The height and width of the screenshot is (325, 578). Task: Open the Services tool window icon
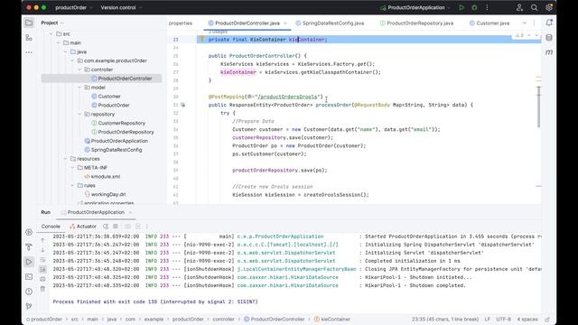pyautogui.click(x=29, y=232)
